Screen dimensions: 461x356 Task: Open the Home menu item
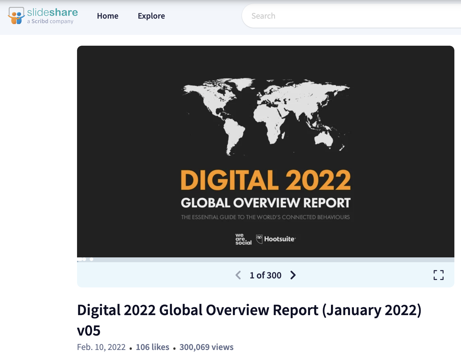[x=107, y=16]
